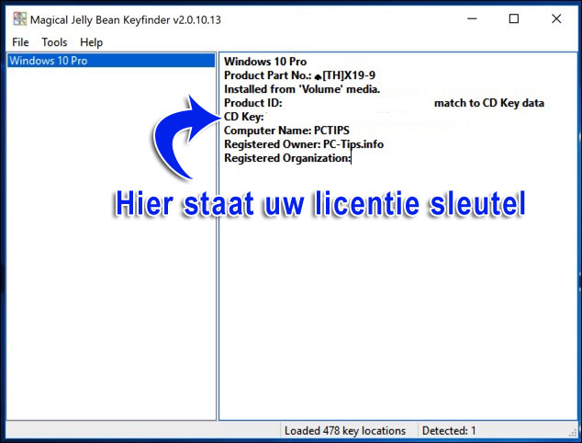Click the 'match to CD Key data' text
This screenshot has height=443, width=582.
pos(489,103)
